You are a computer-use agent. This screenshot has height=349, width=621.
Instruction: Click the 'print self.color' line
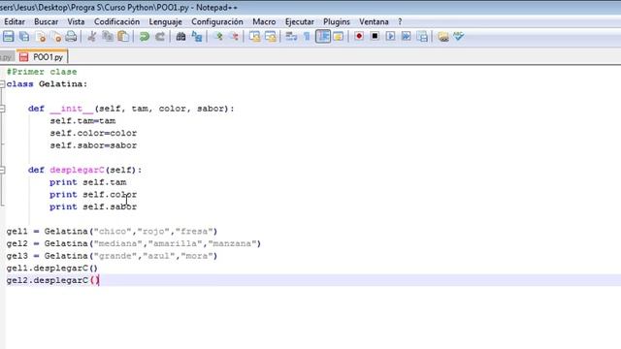pyautogui.click(x=93, y=195)
